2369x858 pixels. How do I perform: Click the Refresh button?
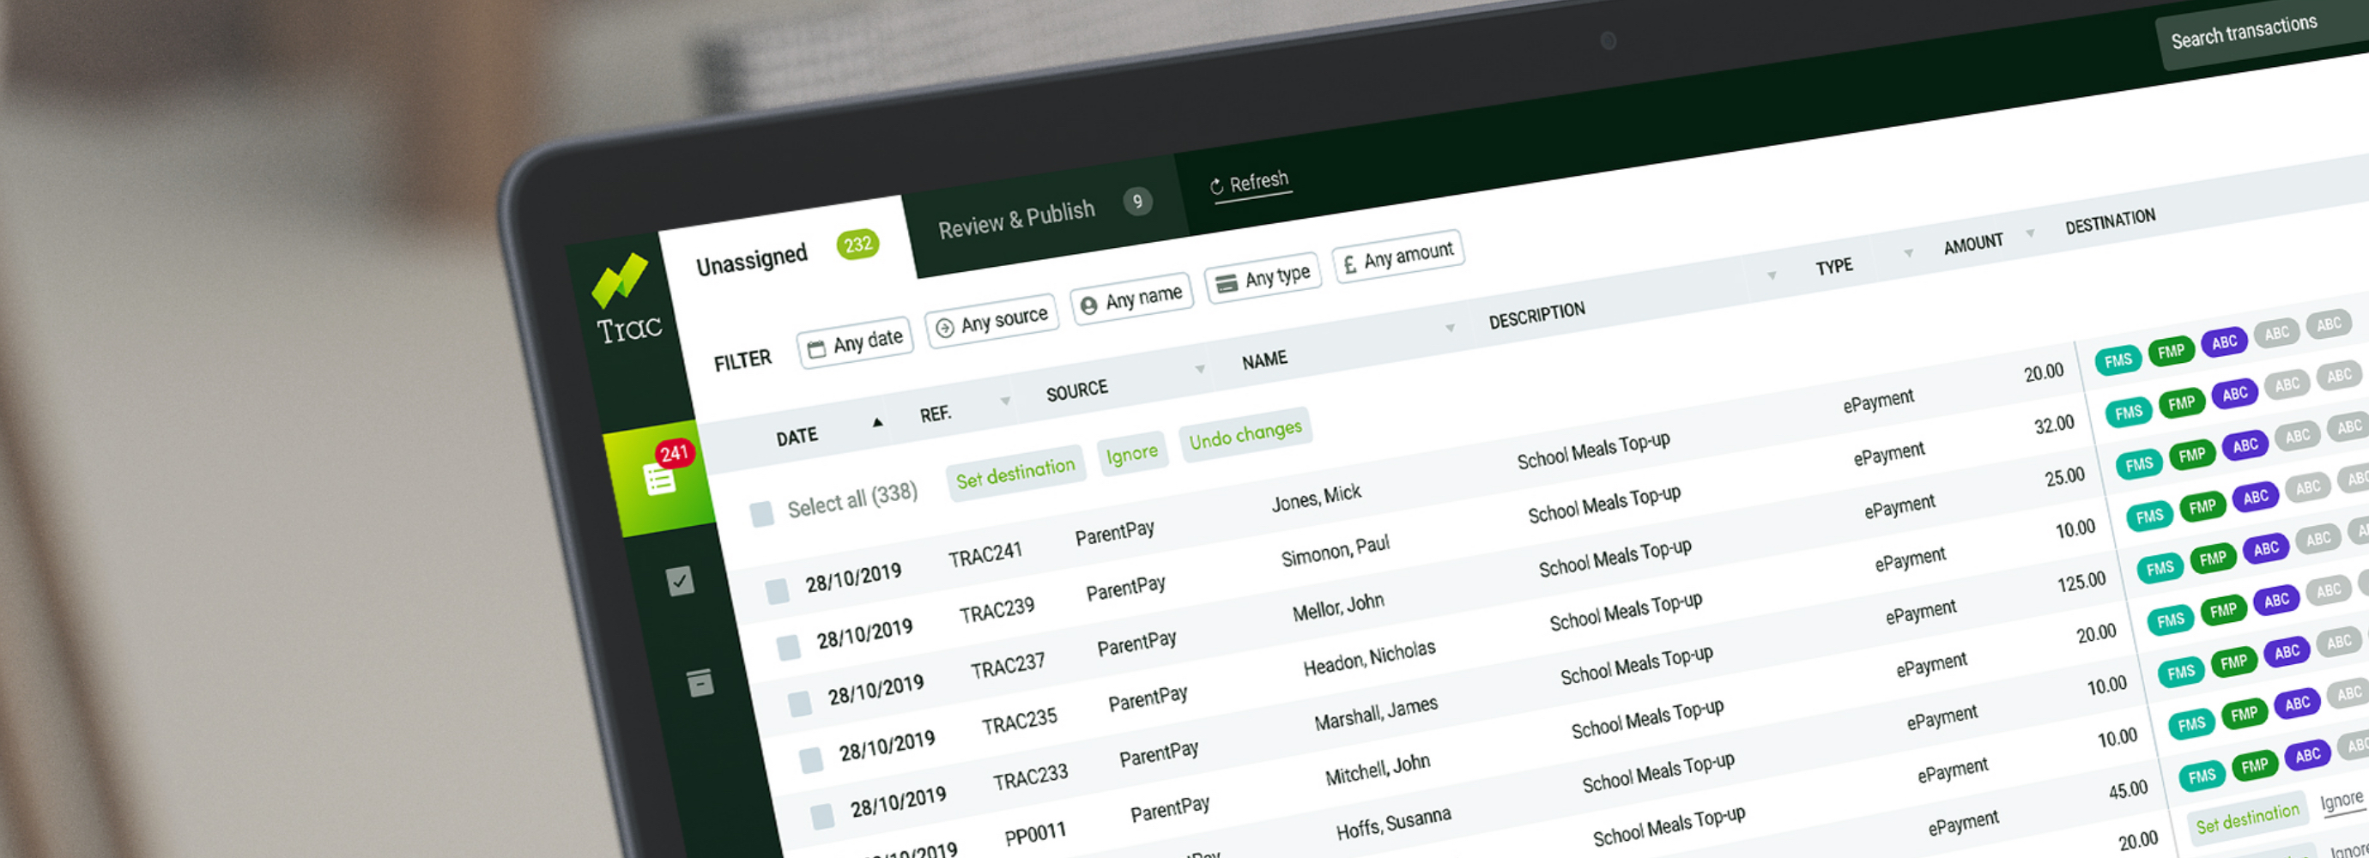click(x=1250, y=182)
